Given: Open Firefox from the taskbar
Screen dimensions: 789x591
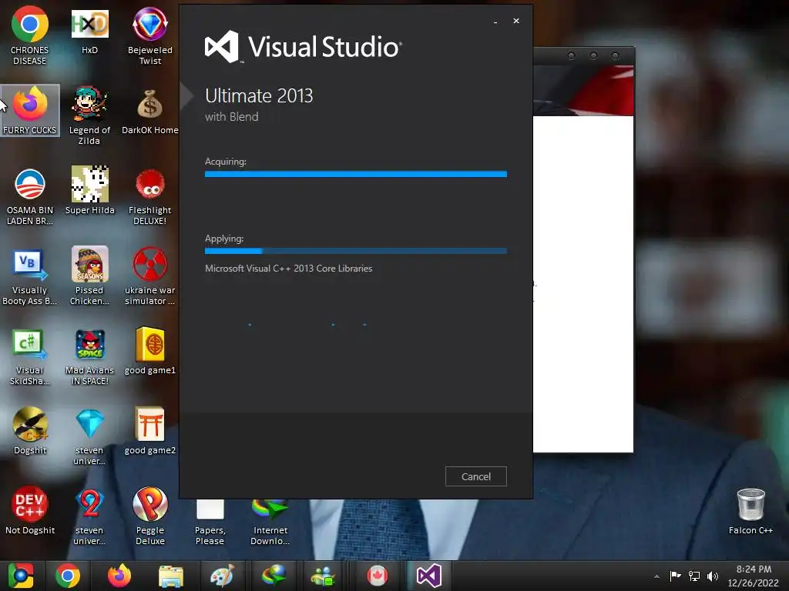Looking at the screenshot, I should (119, 576).
